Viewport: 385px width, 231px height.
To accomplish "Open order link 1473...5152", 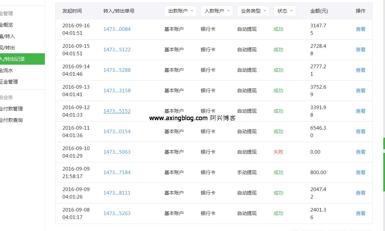I will point(117,111).
